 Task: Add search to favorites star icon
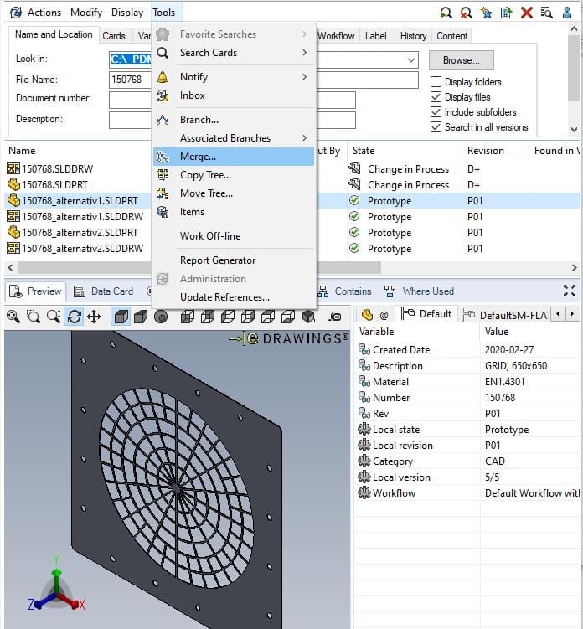pos(487,13)
